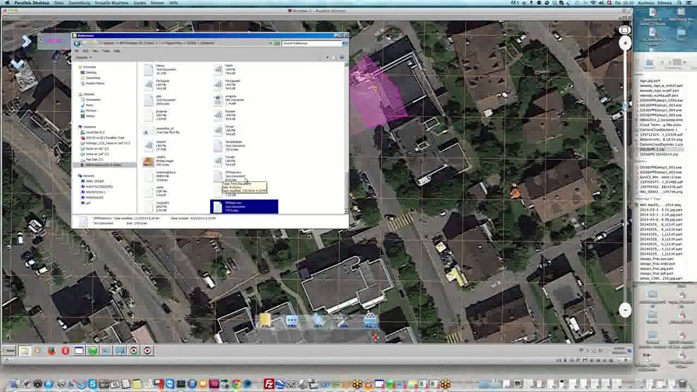Select the TrueType font file
The width and height of the screenshot is (697, 392).
tap(162, 131)
